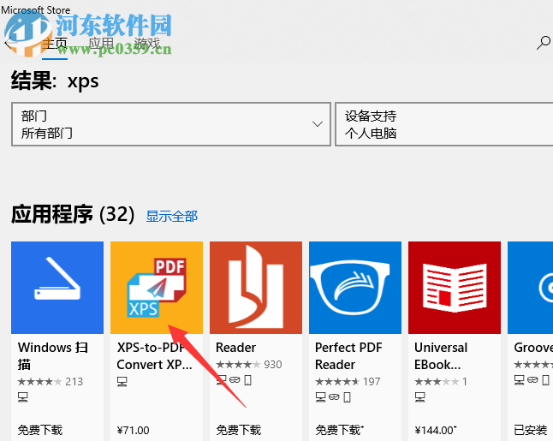Image resolution: width=553 pixels, height=441 pixels.
Task: Click the Windows 扫描 title text
Action: pyautogui.click(x=53, y=356)
